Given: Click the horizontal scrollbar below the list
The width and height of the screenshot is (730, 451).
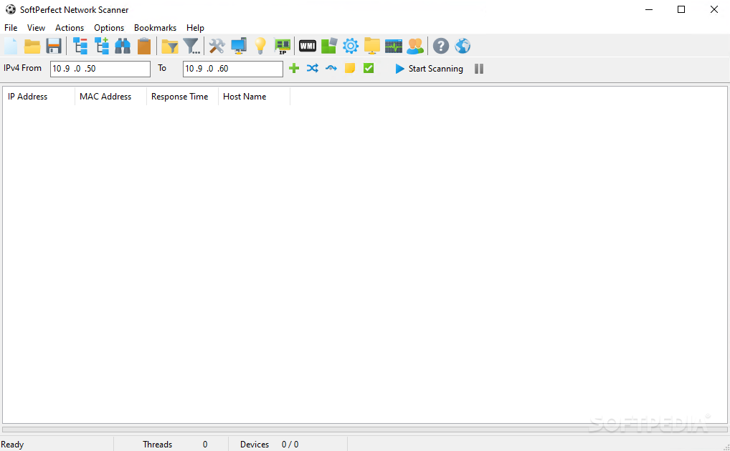Looking at the screenshot, I should [364, 430].
